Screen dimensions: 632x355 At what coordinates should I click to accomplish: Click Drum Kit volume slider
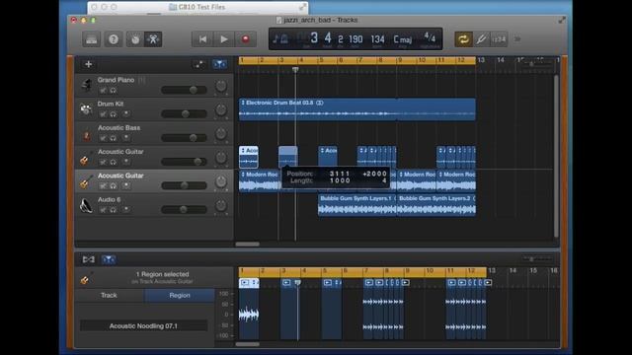pos(185,114)
